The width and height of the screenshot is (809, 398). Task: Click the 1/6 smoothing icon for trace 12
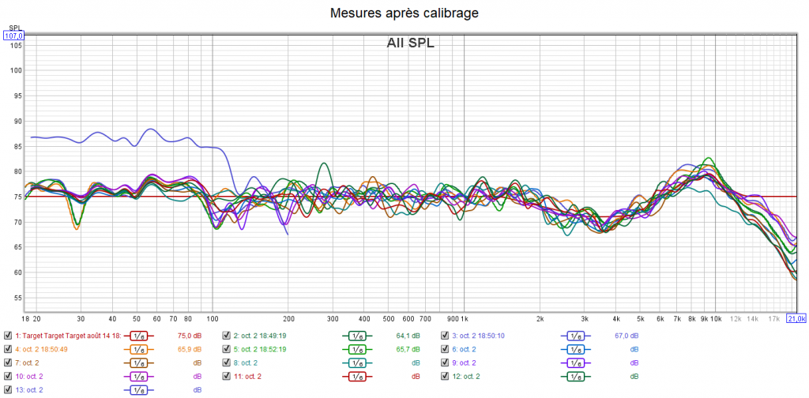[576, 377]
